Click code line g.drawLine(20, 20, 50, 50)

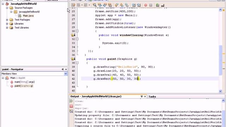click(x=117, y=71)
